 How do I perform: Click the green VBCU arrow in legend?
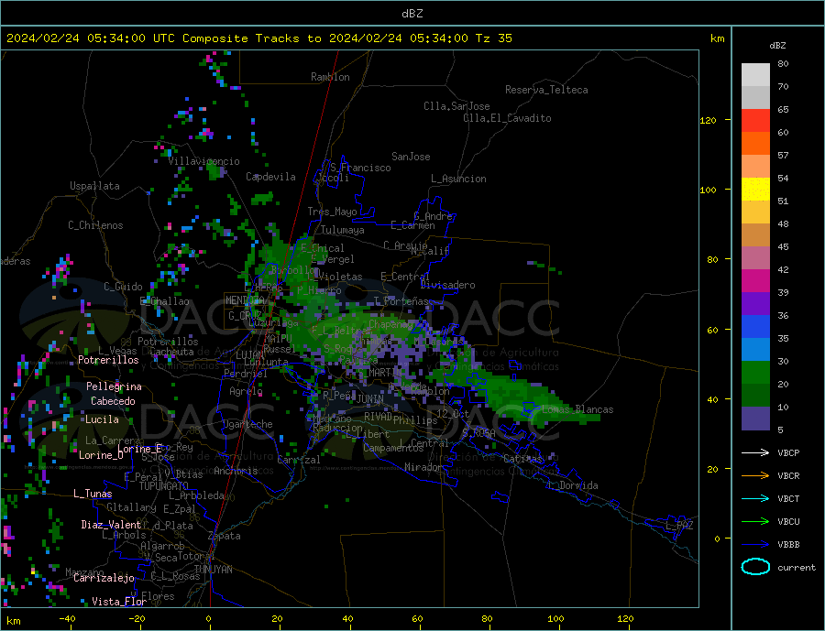point(755,522)
